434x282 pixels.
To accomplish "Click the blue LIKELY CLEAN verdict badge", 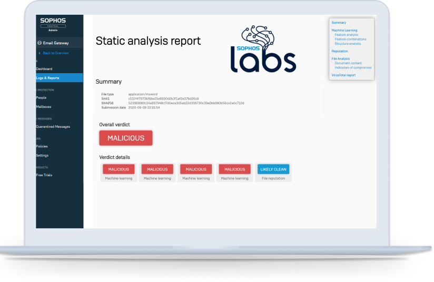I will point(273,169).
